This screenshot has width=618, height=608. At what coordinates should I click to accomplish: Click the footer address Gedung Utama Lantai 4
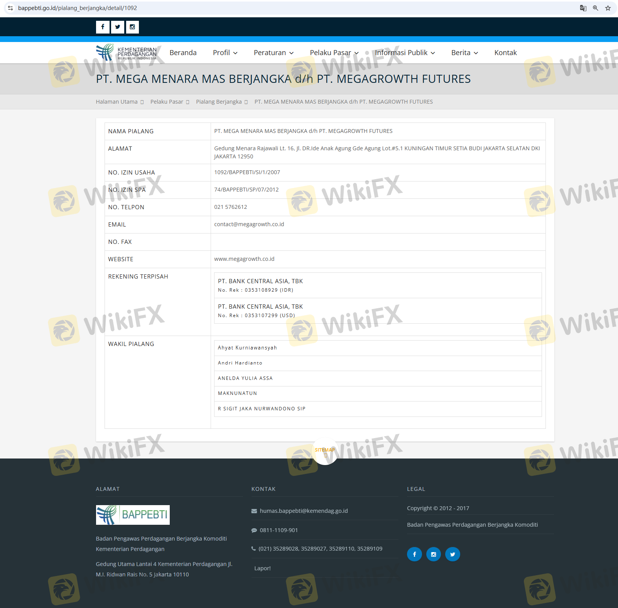[164, 569]
